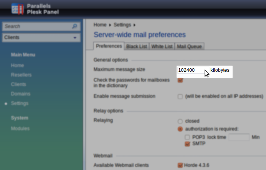Select the closed relaying radio option
This screenshot has height=170, width=266.
click(x=180, y=121)
